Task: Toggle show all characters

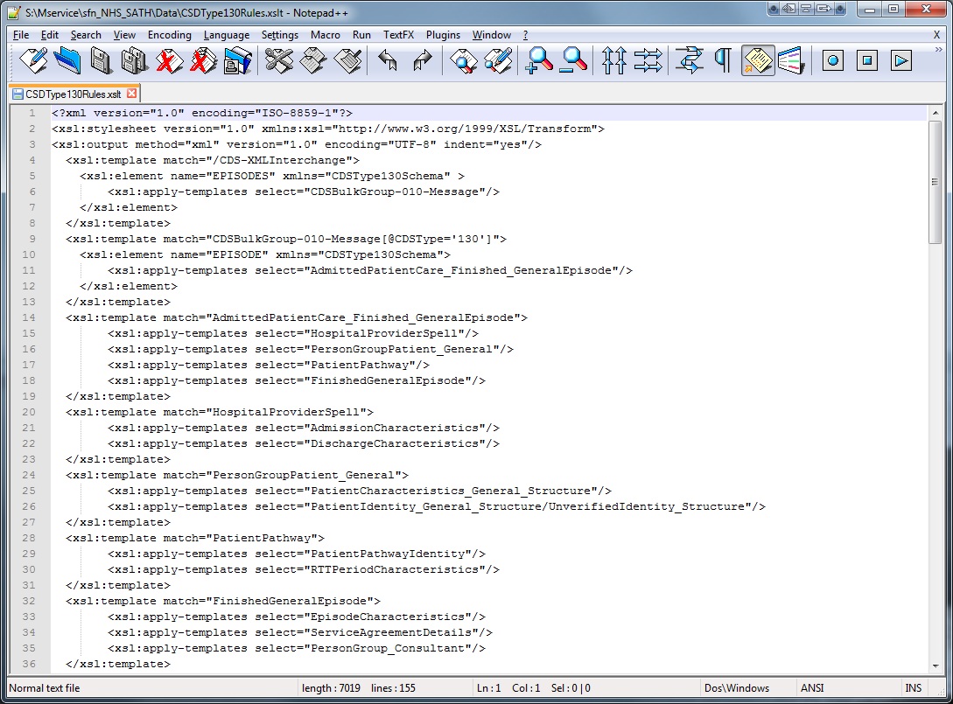Action: tap(725, 59)
